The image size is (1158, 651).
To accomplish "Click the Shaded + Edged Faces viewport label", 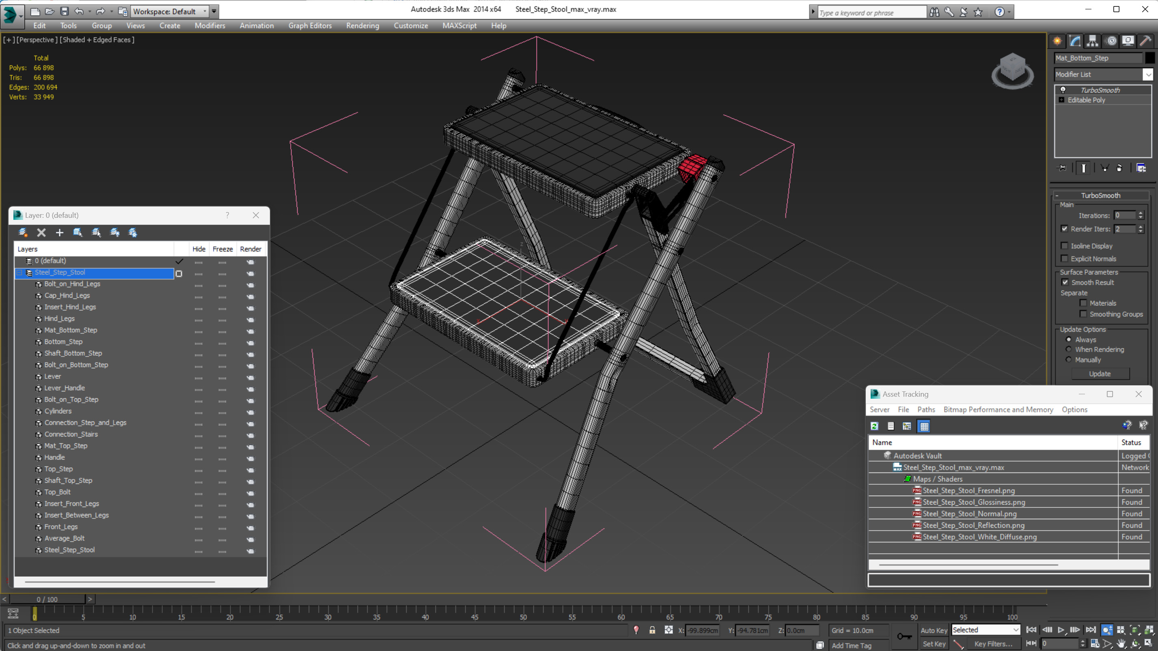I will coord(97,39).
